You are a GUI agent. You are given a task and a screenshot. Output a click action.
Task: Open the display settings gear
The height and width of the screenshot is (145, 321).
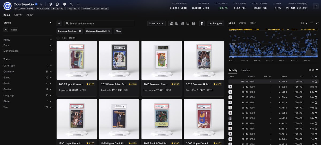202,23
